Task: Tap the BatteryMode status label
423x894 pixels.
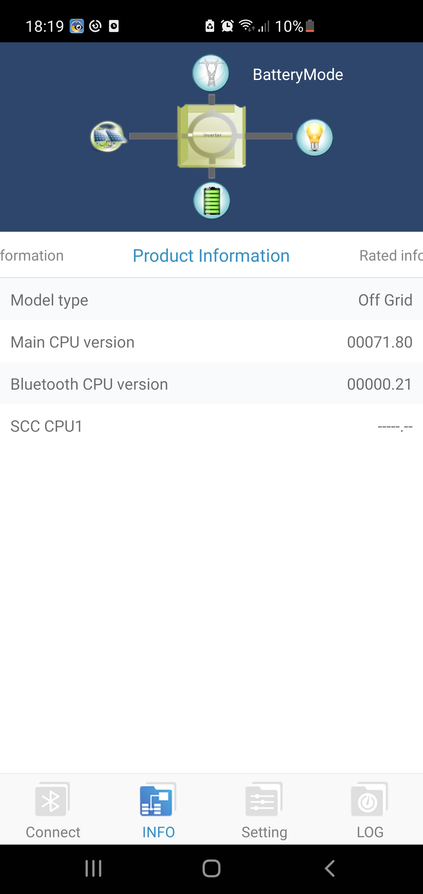Action: click(298, 75)
